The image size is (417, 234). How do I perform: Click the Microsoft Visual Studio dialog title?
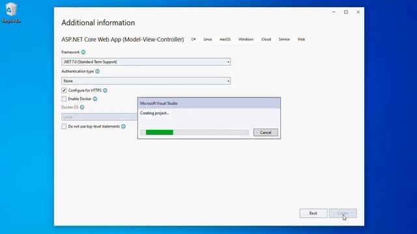(159, 103)
